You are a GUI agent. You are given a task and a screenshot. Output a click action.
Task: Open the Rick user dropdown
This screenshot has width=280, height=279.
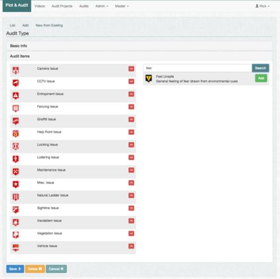tap(262, 6)
